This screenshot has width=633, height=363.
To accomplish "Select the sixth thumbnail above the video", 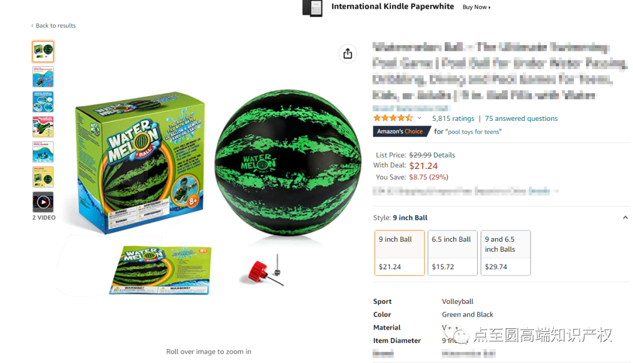I will coord(43,177).
